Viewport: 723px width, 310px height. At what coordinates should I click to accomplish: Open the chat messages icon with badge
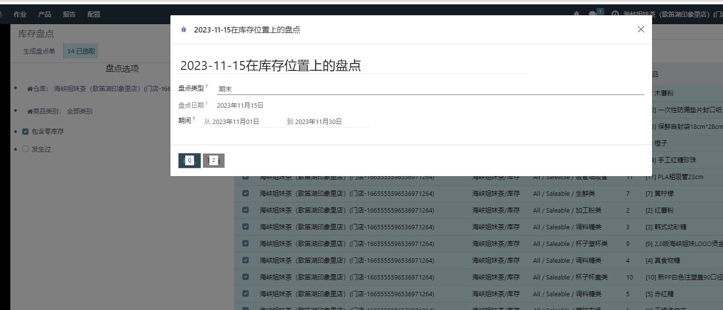point(593,14)
